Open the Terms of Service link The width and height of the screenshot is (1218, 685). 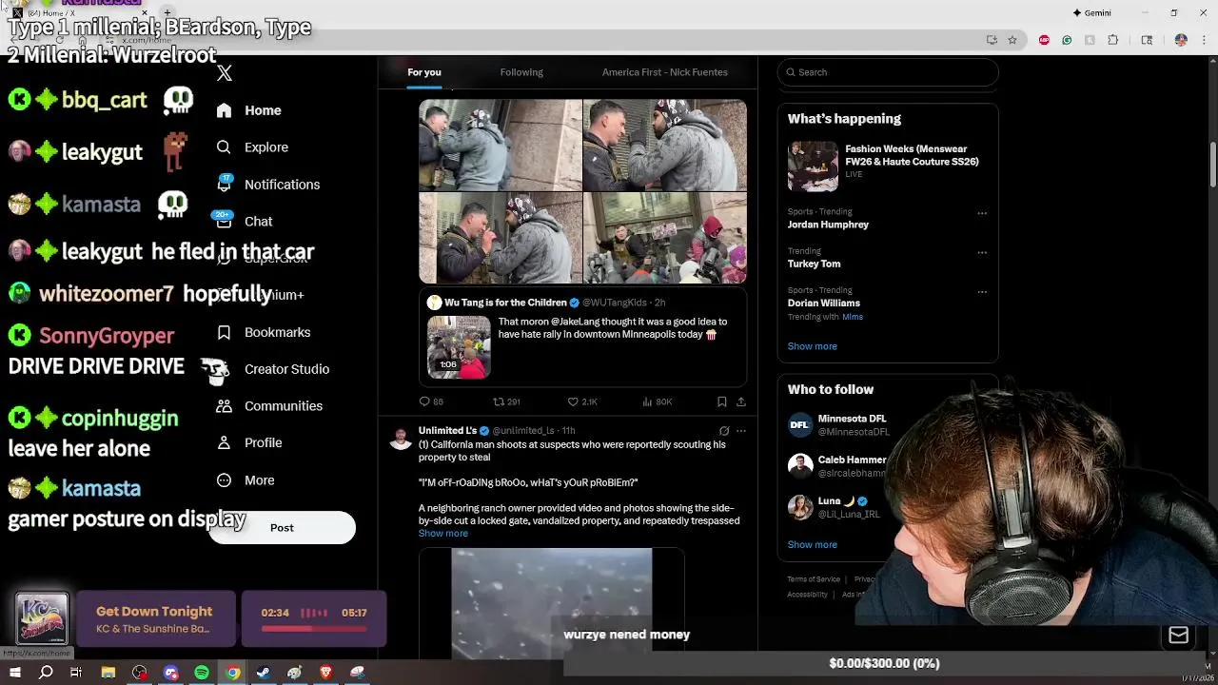(x=814, y=579)
